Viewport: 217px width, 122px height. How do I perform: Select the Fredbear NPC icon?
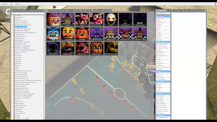(x=68, y=20)
